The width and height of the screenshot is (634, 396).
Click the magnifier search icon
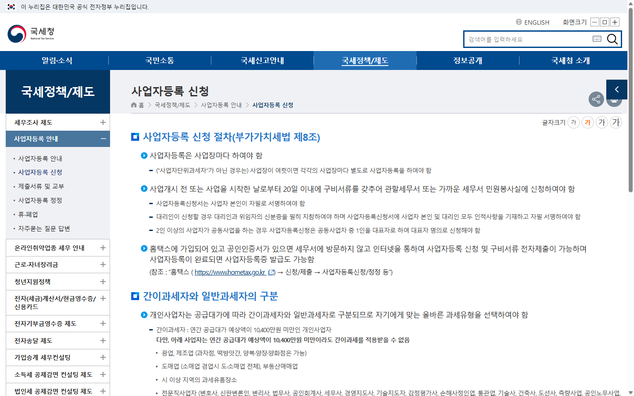coord(612,39)
